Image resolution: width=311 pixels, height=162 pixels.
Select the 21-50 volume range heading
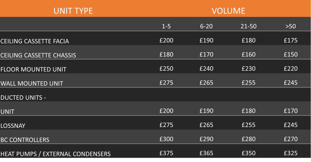248,26
